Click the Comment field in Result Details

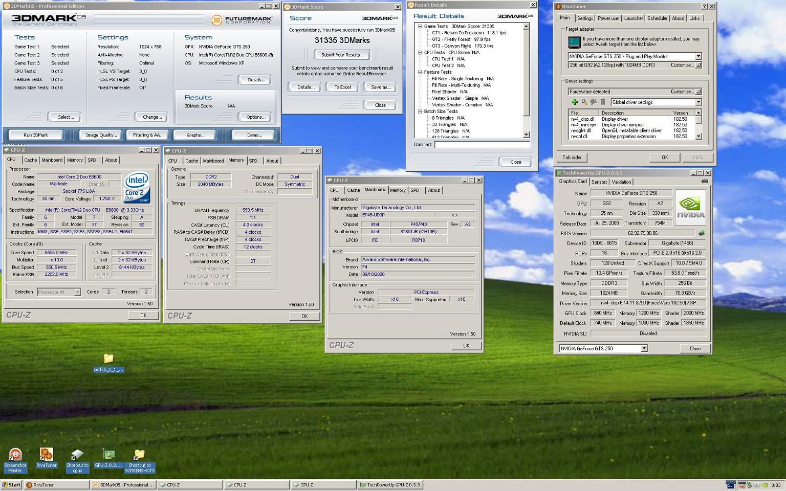tap(482, 145)
